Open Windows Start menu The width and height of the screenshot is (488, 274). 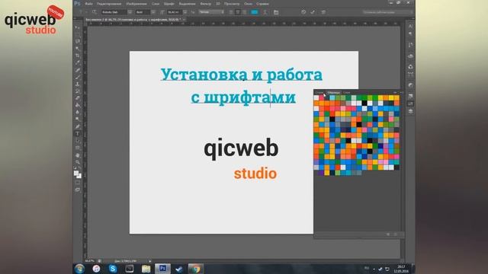coord(79,269)
